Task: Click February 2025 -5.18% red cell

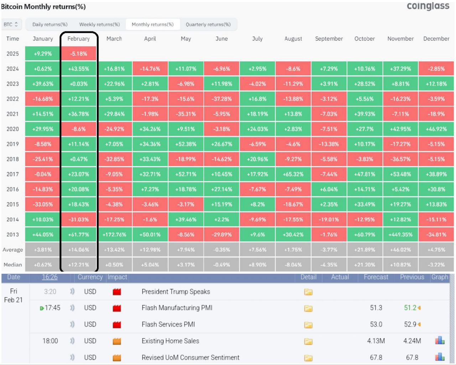Action: point(78,53)
